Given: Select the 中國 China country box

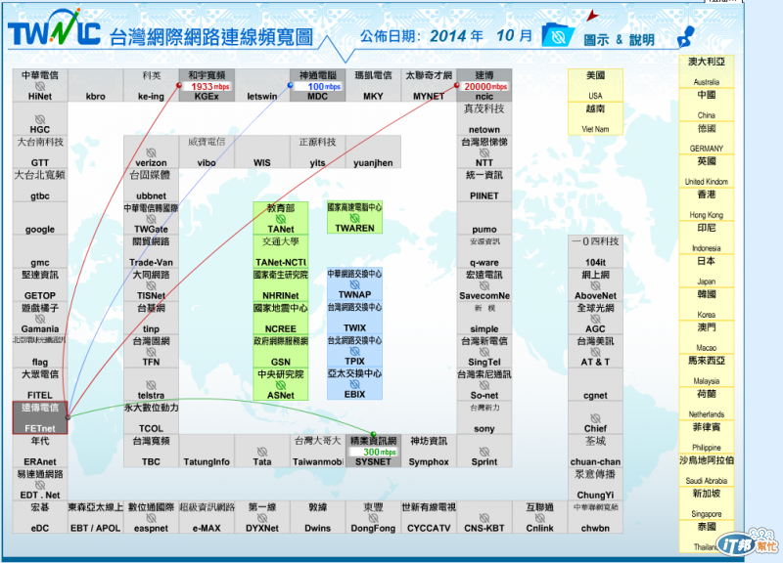Looking at the screenshot, I should (x=707, y=105).
